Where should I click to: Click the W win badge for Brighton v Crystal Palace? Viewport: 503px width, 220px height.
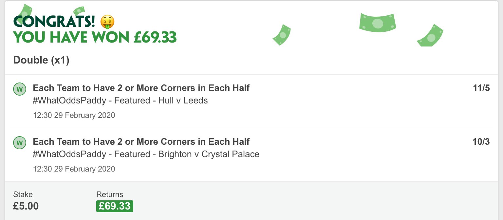point(19,143)
